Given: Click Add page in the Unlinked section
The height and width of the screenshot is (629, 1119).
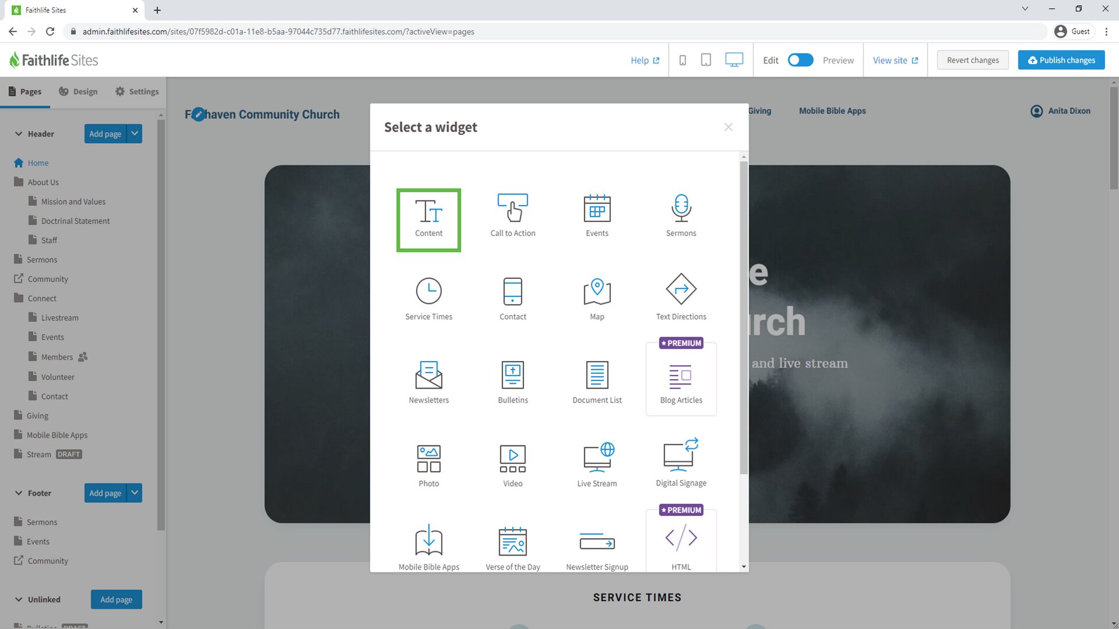Looking at the screenshot, I should tap(116, 599).
